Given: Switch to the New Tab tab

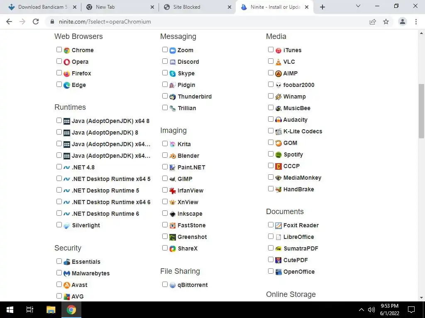Looking at the screenshot, I should click(120, 7).
